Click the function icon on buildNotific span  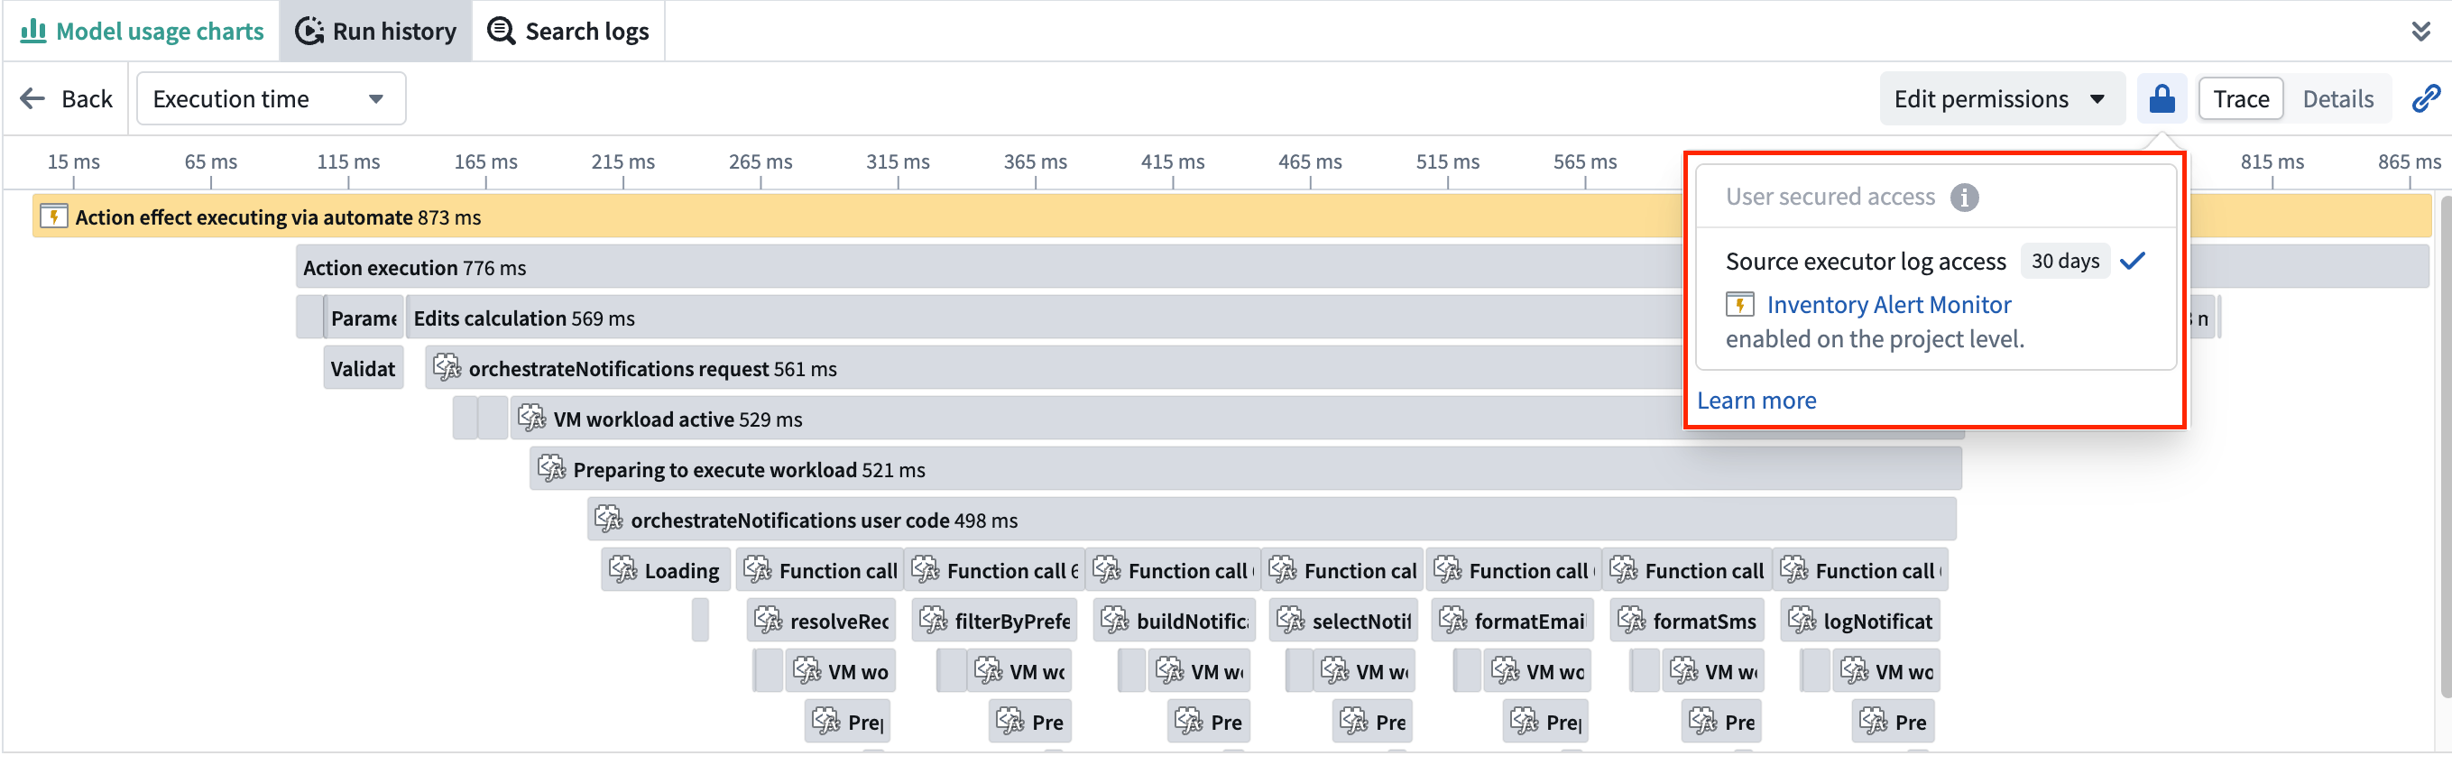(x=1113, y=621)
